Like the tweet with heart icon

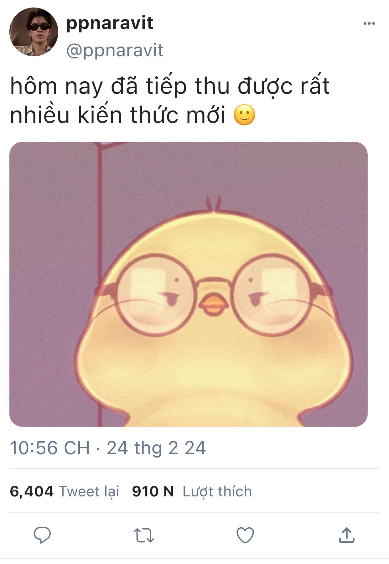coord(245,535)
